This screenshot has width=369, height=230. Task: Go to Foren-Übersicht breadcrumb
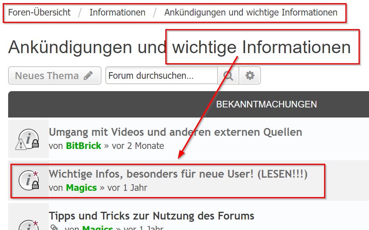tap(39, 12)
